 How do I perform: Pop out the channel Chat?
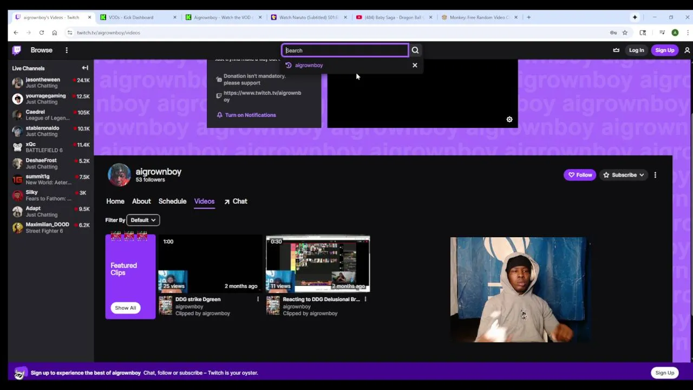(236, 201)
